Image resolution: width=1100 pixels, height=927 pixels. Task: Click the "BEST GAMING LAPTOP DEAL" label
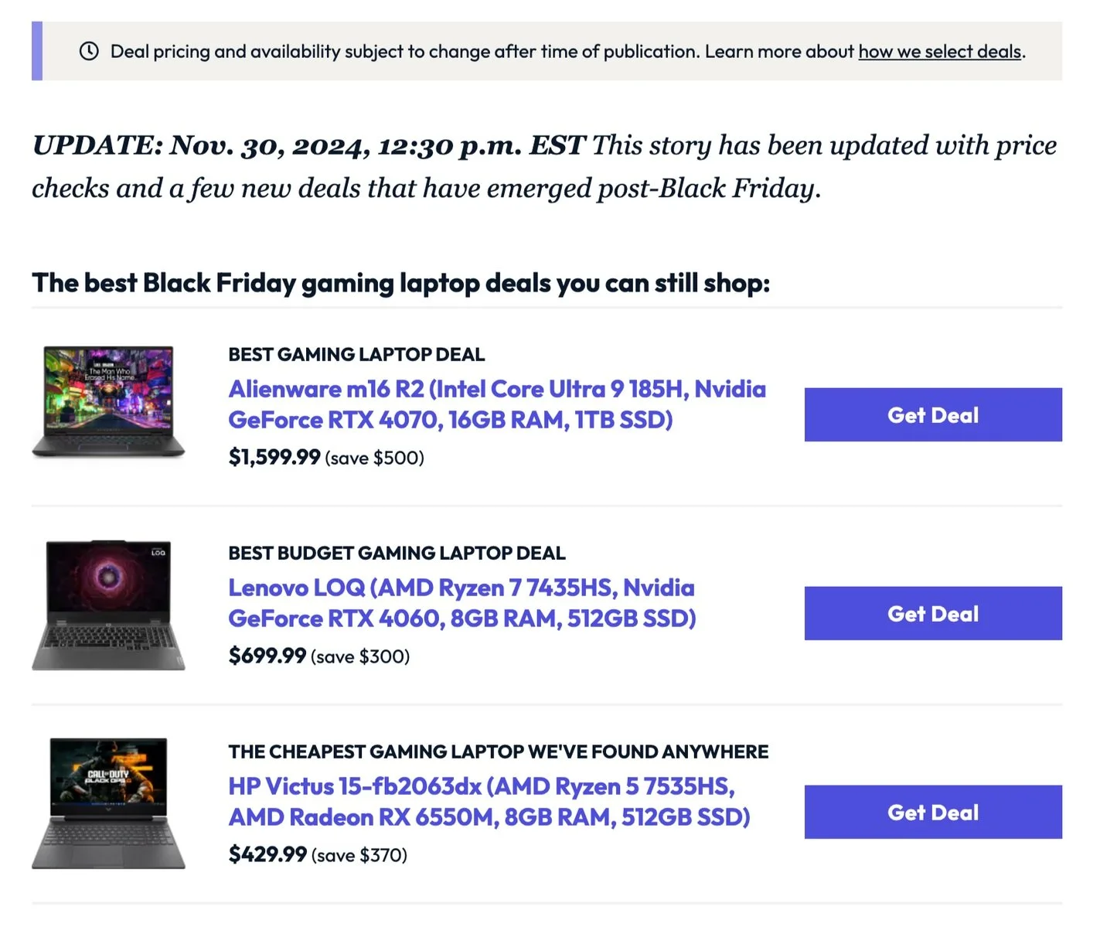356,354
